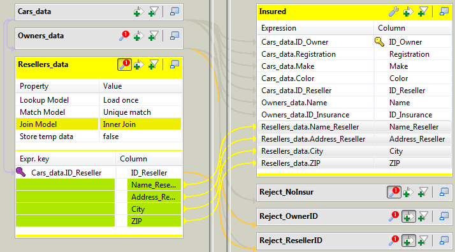Click the Expression column header in Insured
455x252 pixels.
[x=315, y=28]
